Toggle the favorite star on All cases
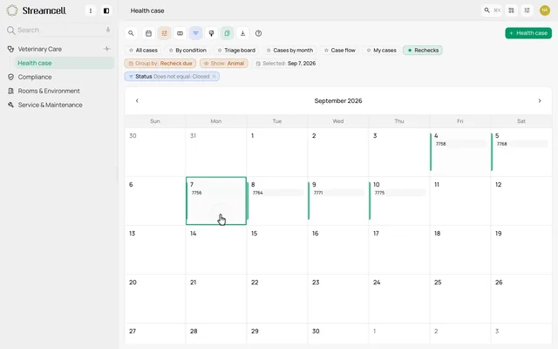 (131, 51)
